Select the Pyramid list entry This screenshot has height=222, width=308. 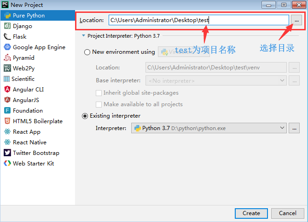coord(38,58)
